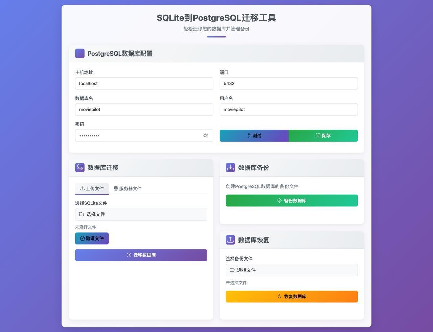Click the 轻松迁移您的数据库并管理备份 subtitle

216,29
